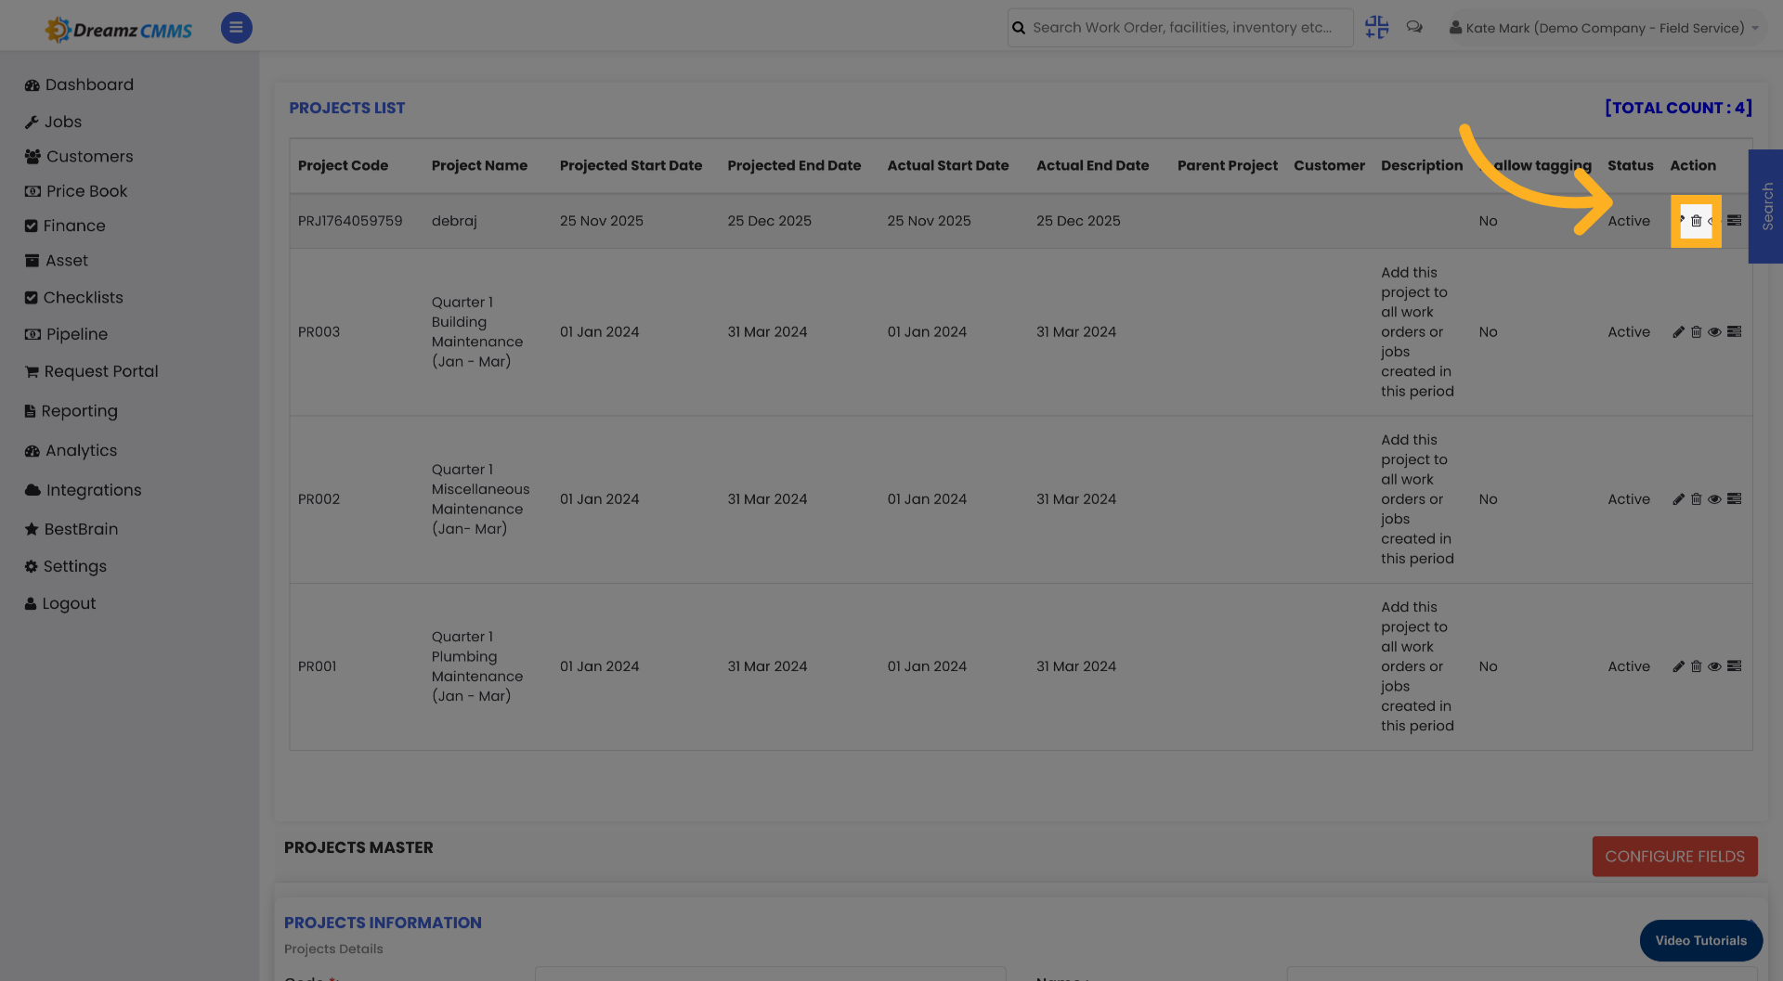Screen dimensions: 1783x981
Task: Navigate to the Request Portal menu entry
Action: point(100,371)
